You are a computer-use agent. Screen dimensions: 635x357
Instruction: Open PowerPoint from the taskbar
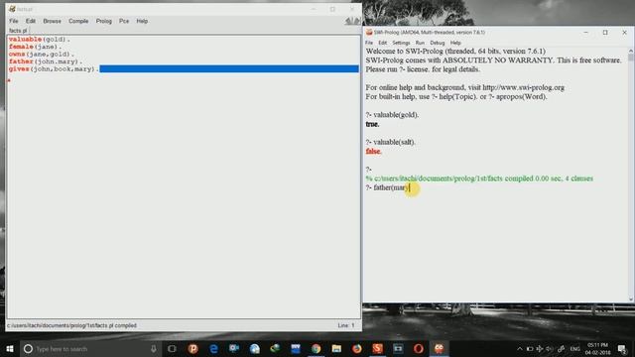point(192,348)
